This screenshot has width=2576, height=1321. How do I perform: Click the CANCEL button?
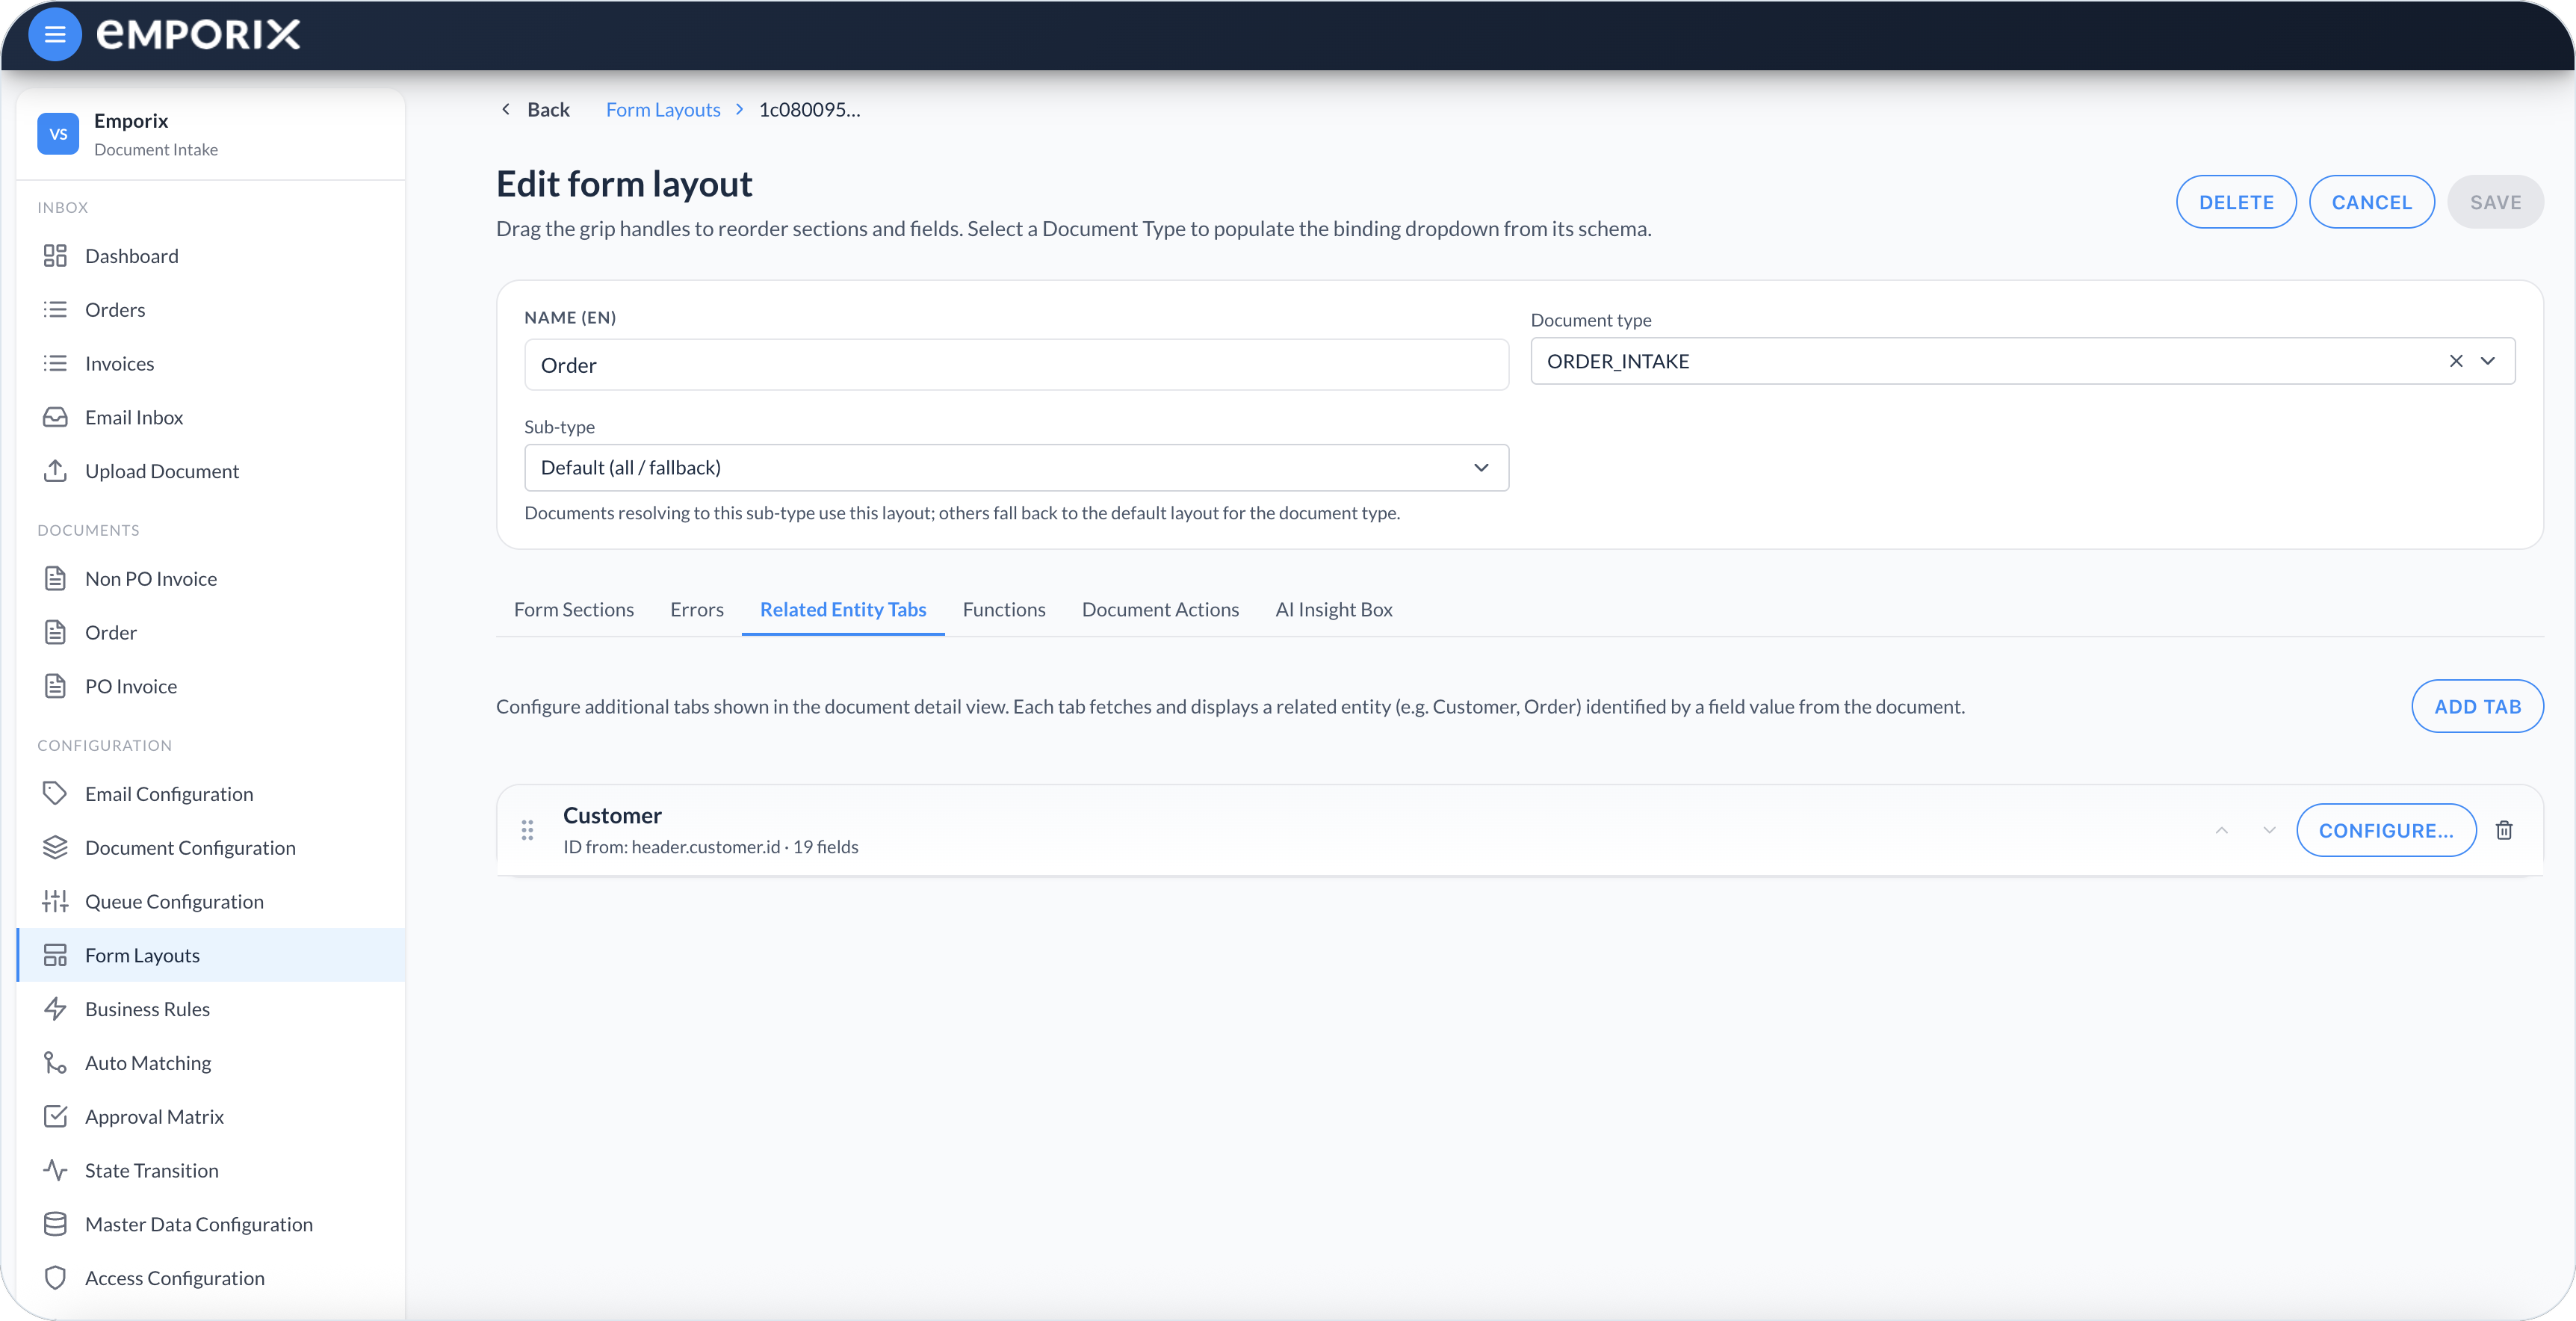(2372, 202)
